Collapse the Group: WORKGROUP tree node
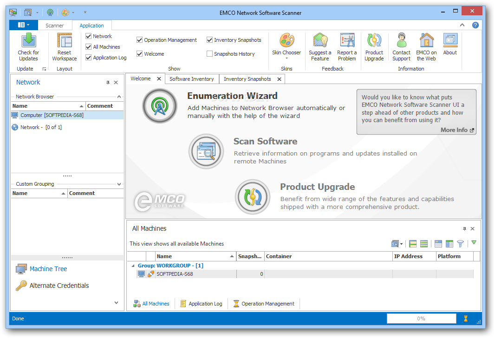The height and width of the screenshot is (338, 495). (133, 266)
